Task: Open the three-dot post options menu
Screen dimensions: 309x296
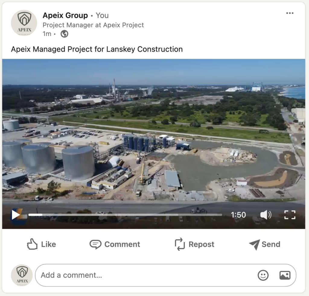Action: pos(290,13)
